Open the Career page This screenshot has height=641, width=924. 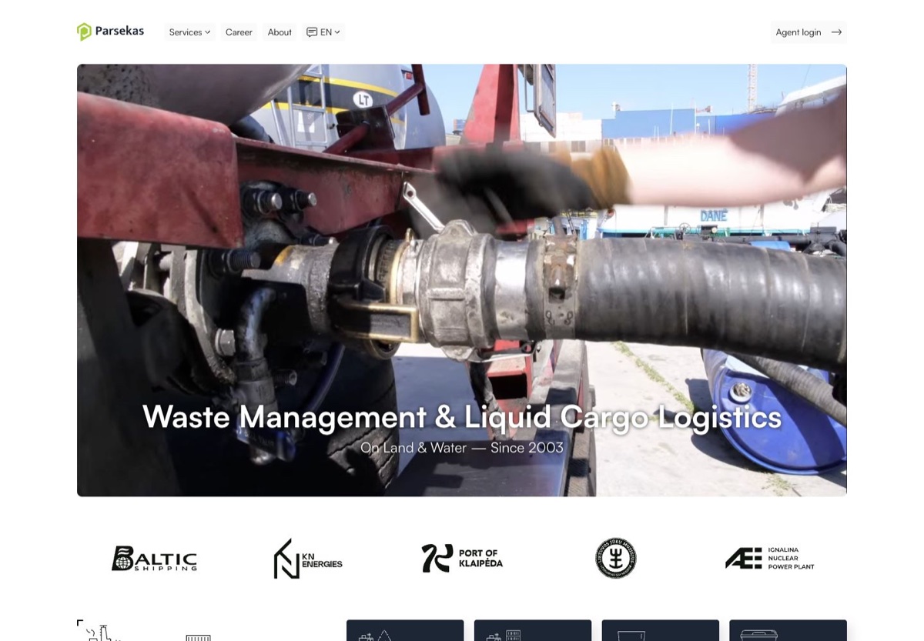click(x=239, y=32)
